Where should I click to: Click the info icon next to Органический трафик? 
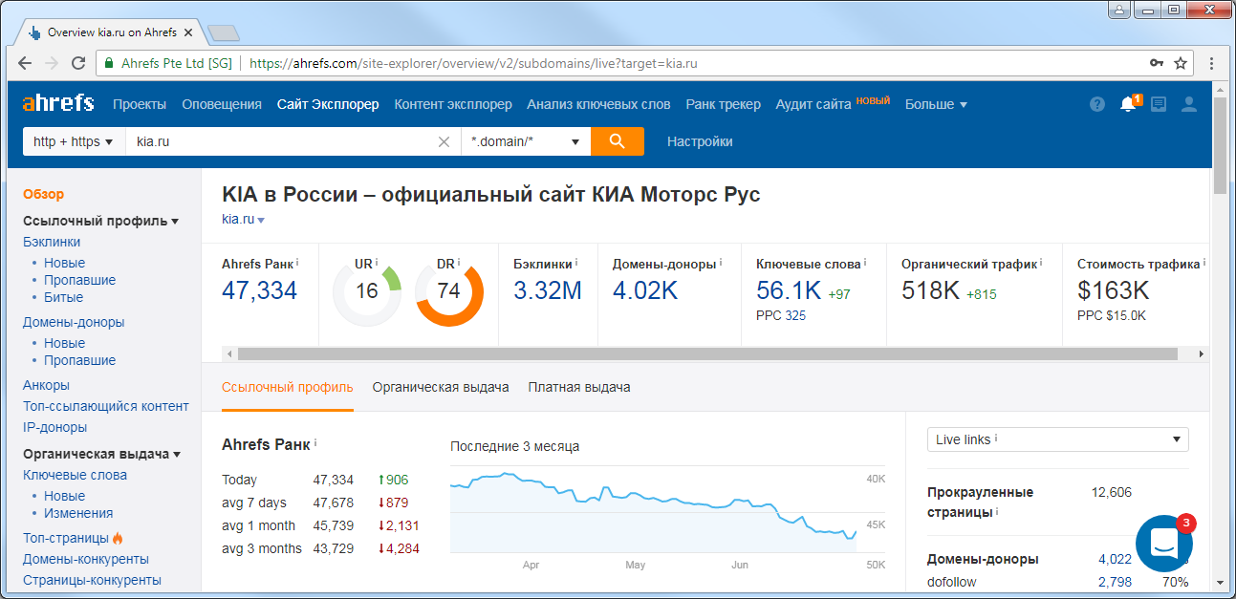(1041, 262)
